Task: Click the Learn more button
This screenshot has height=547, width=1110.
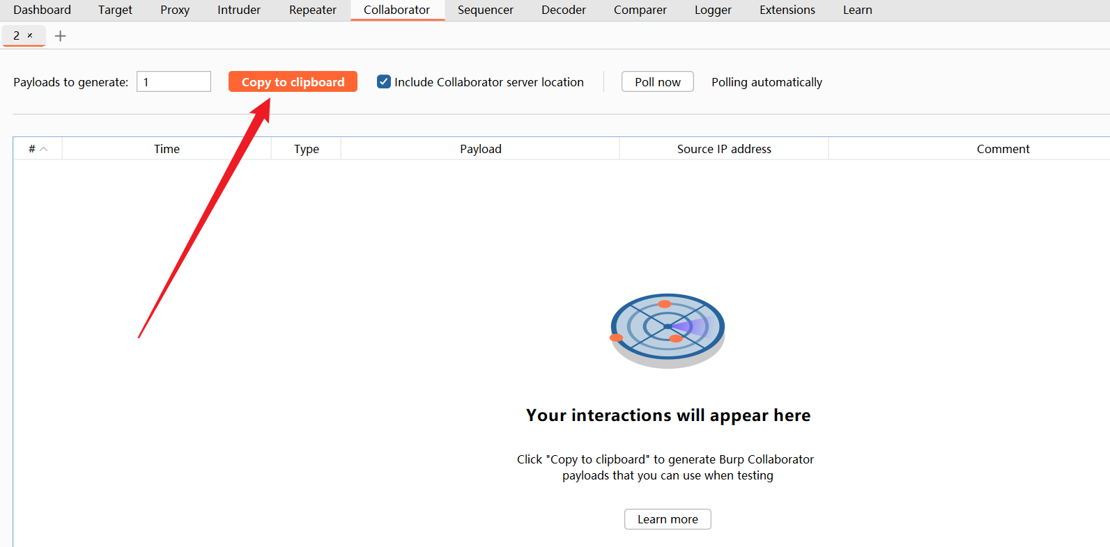Action: tap(668, 519)
